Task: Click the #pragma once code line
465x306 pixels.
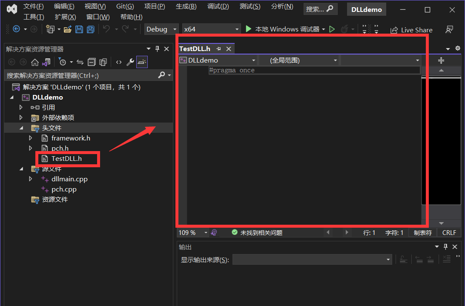Action: tap(232, 70)
